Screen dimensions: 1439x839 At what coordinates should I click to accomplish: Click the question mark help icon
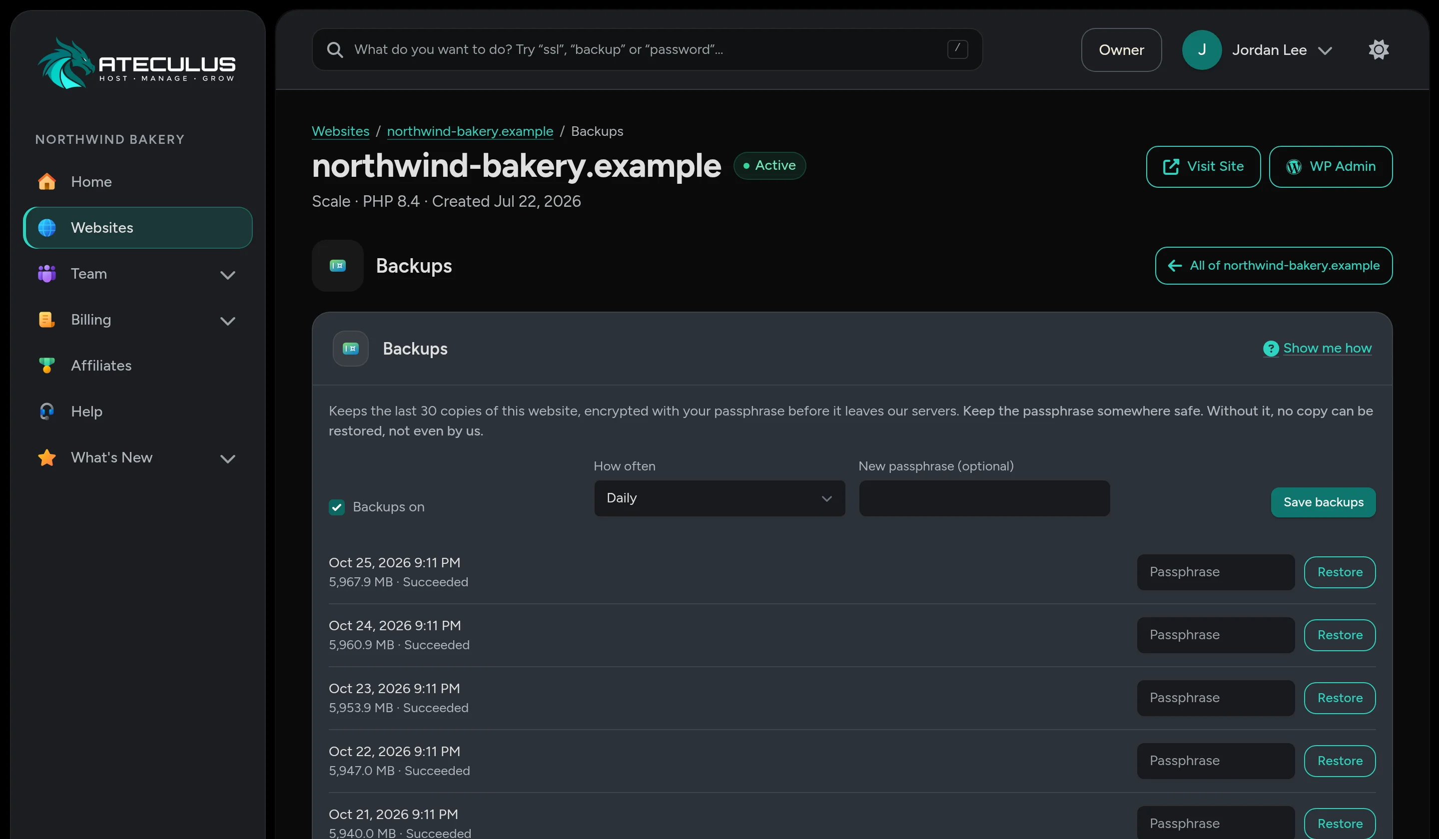(1271, 348)
